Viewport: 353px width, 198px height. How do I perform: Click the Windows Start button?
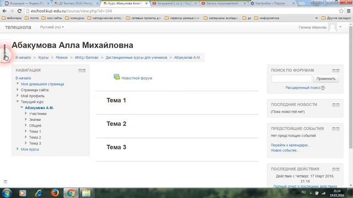(7, 193)
